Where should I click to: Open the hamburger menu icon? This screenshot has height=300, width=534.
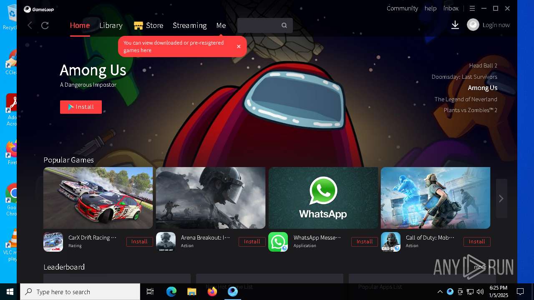point(472,8)
